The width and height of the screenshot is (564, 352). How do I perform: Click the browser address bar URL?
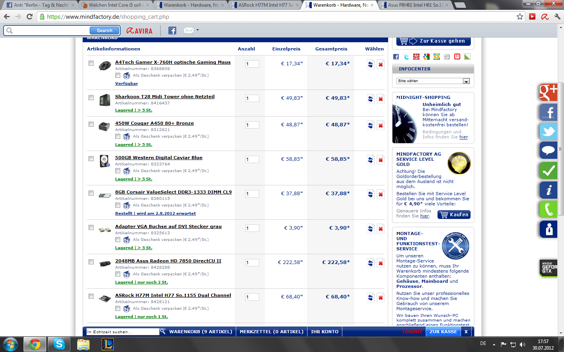click(108, 17)
